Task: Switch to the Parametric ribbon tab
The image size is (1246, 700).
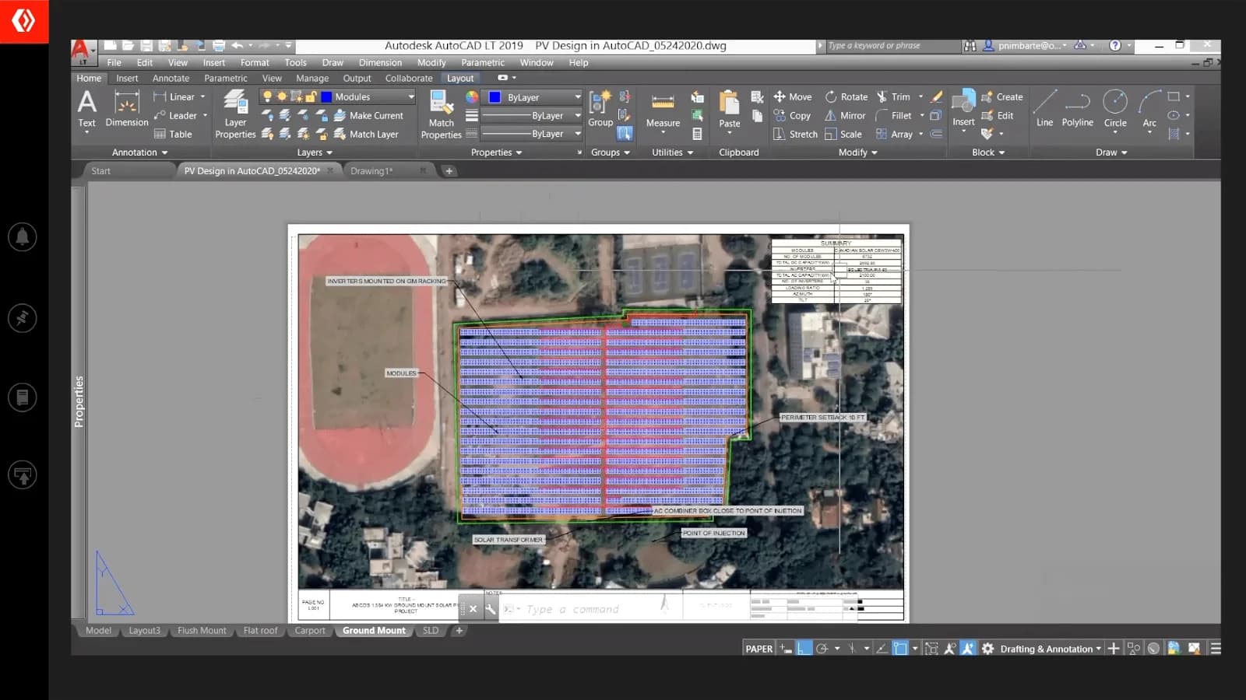Action: (226, 79)
